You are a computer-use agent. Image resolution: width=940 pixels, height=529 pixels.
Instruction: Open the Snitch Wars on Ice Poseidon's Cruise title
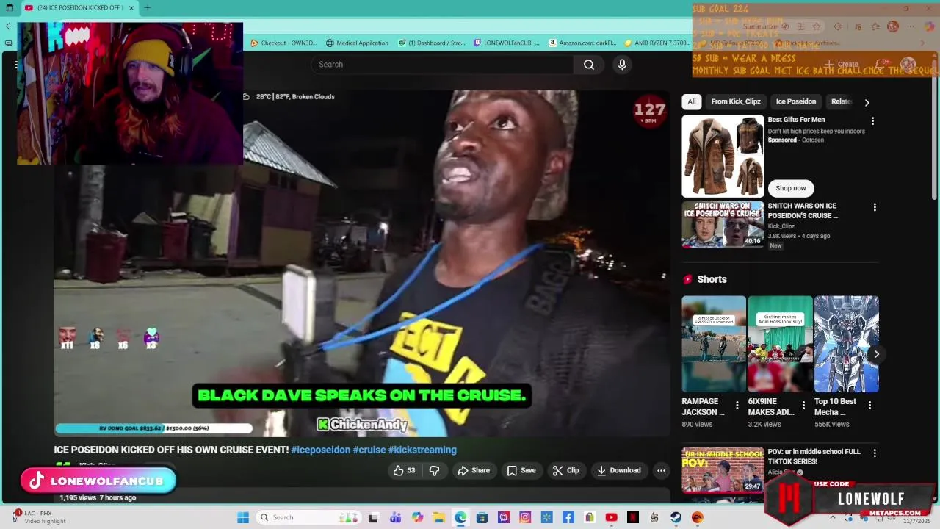coord(803,211)
